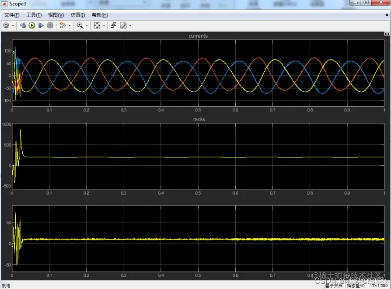Screen dimensions: 391x289
Task: Open the 文件(F) menu
Action: coord(12,15)
